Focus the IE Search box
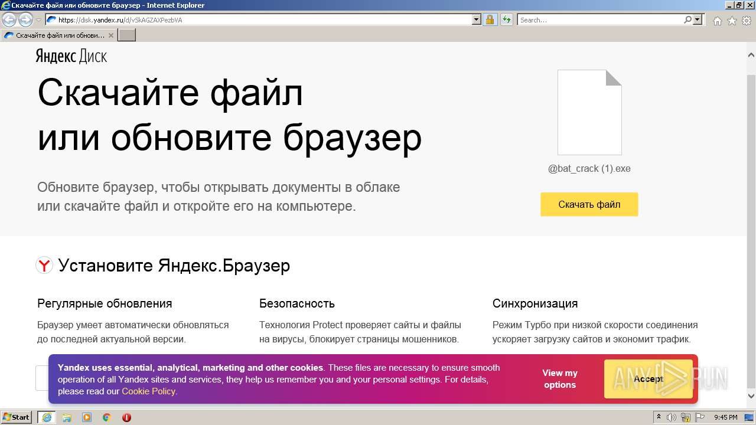Viewport: 756px width, 425px height. (600, 19)
